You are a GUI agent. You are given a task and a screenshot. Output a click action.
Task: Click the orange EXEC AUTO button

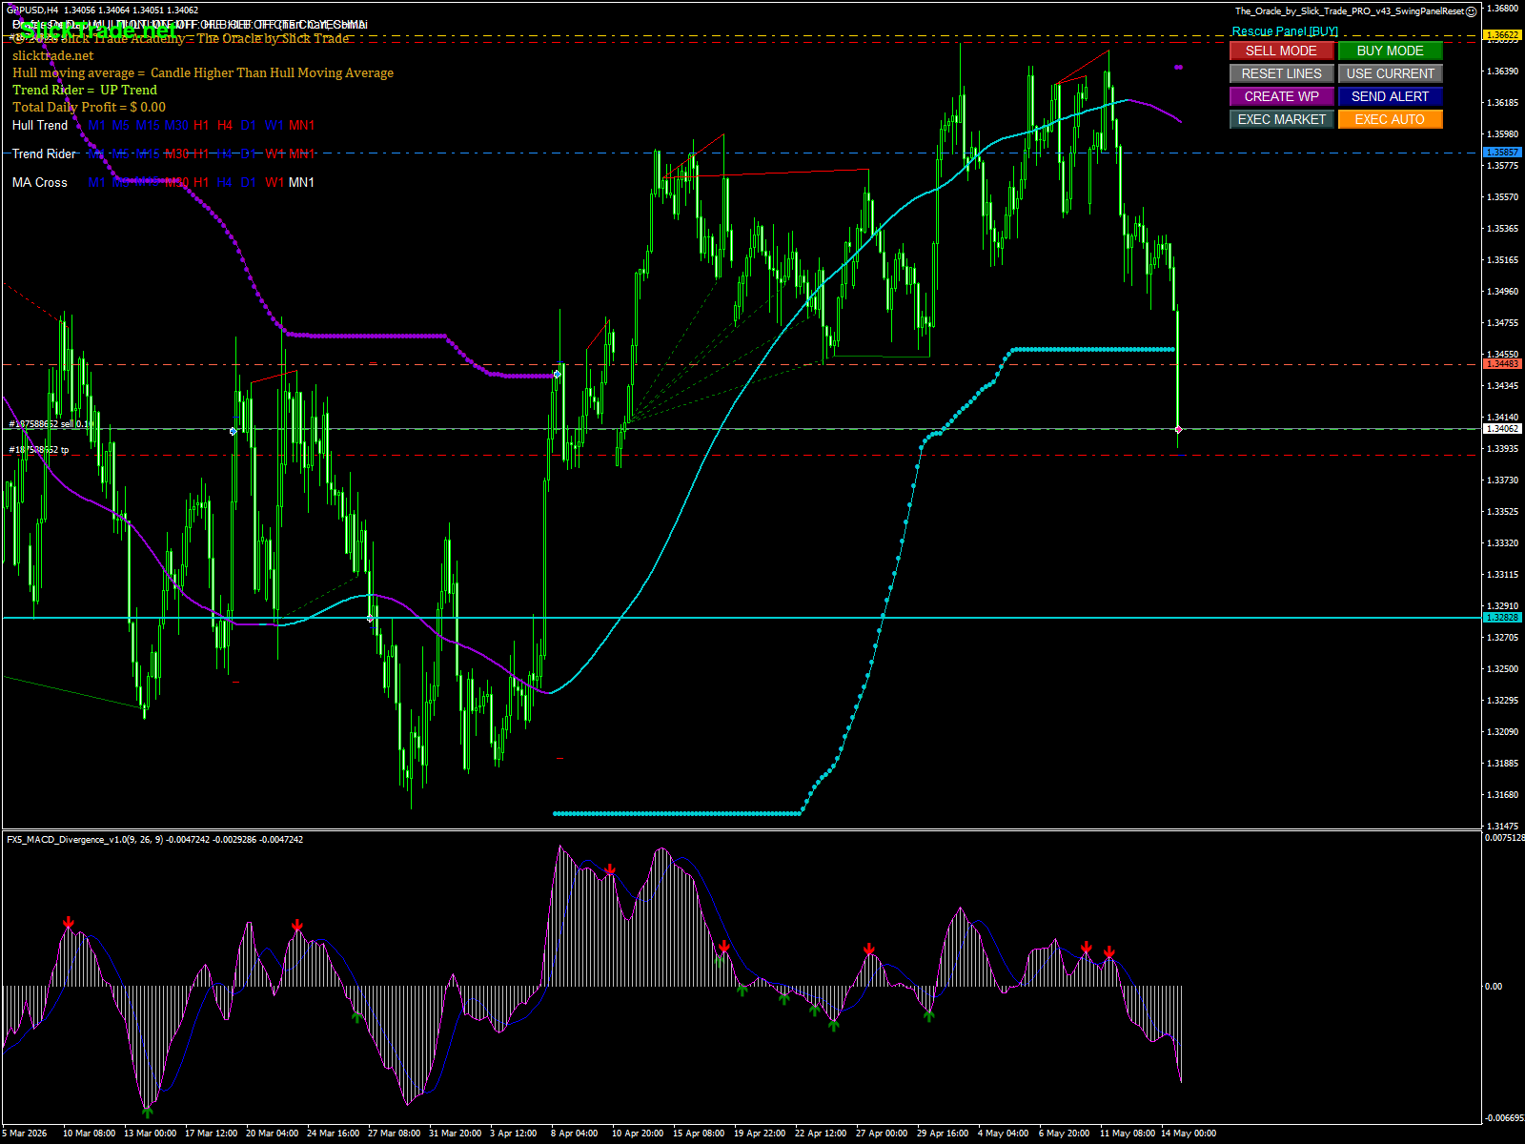pyautogui.click(x=1390, y=119)
